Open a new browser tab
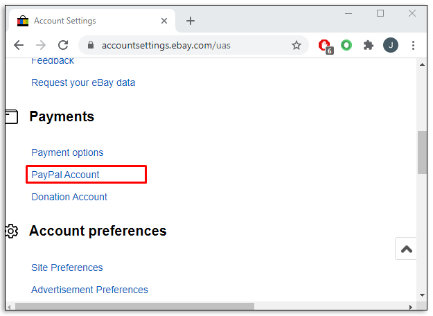This screenshot has height=316, width=433. (191, 21)
